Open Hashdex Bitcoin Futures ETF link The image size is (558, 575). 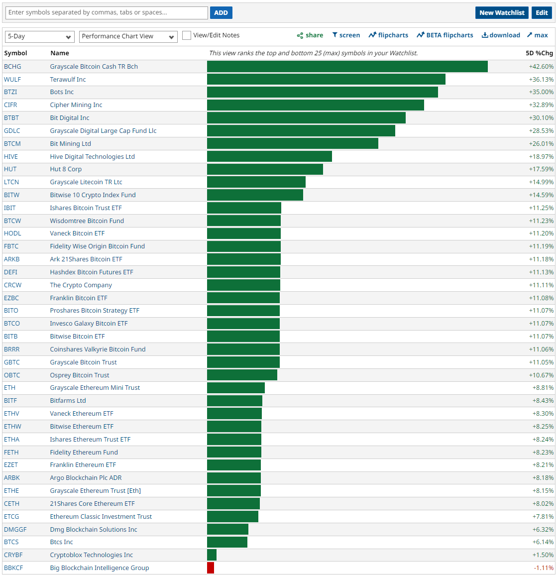pos(92,272)
